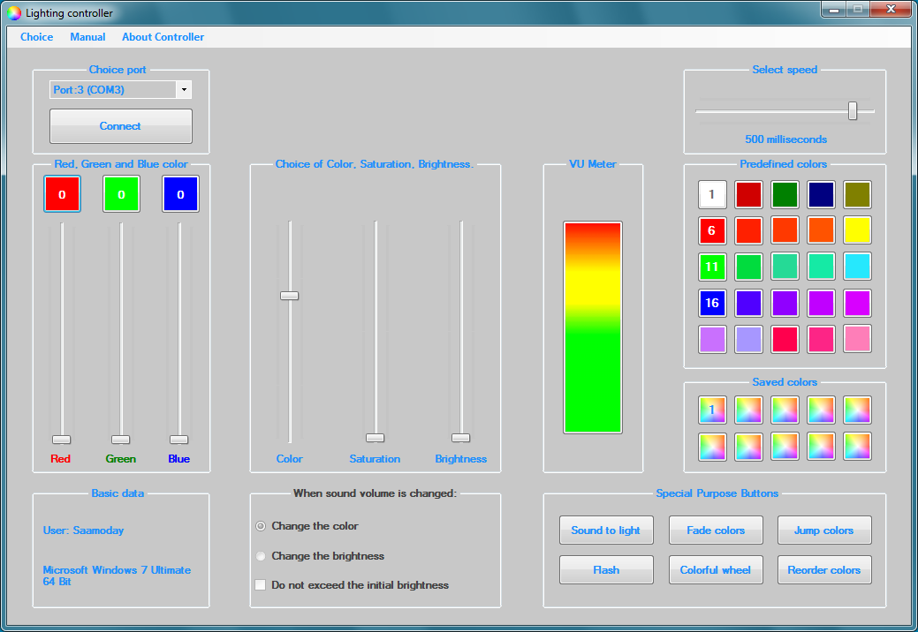
Task: Click the Green slider thumb
Action: (121, 440)
